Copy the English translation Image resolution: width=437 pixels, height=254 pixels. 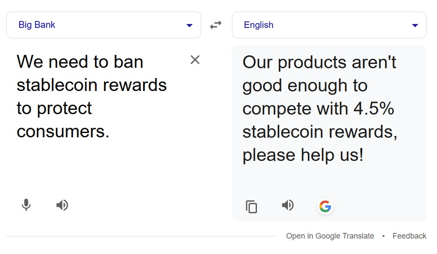tap(251, 206)
